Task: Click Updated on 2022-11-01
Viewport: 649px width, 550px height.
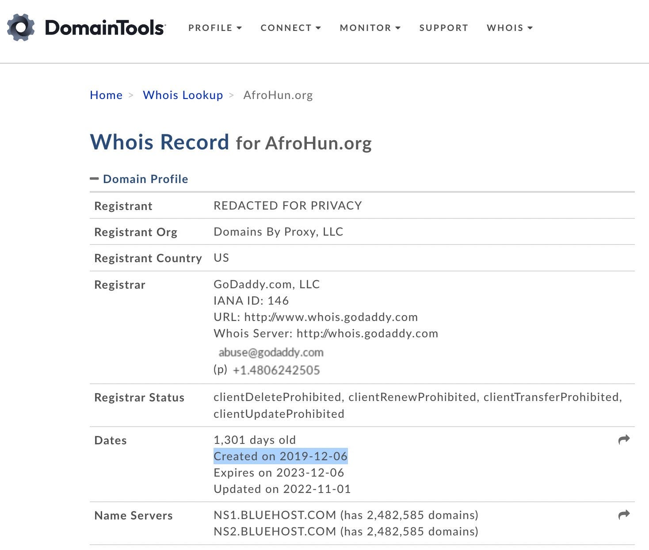Action: pyautogui.click(x=282, y=489)
